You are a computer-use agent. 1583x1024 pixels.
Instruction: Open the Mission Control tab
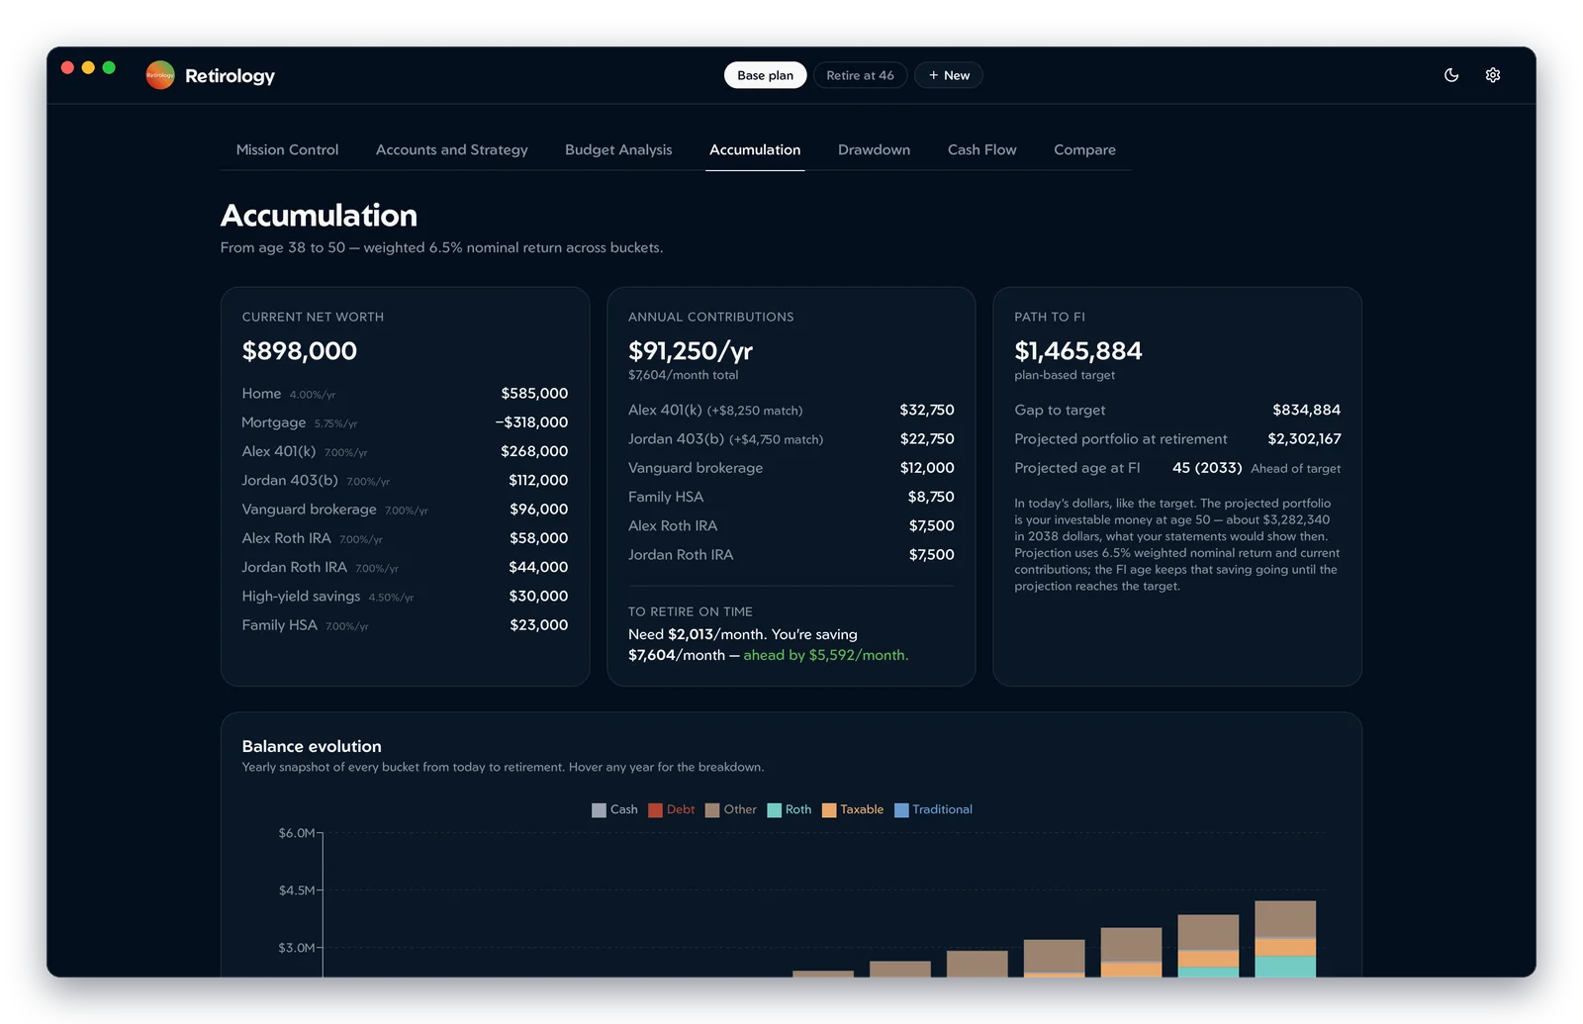pyautogui.click(x=287, y=149)
